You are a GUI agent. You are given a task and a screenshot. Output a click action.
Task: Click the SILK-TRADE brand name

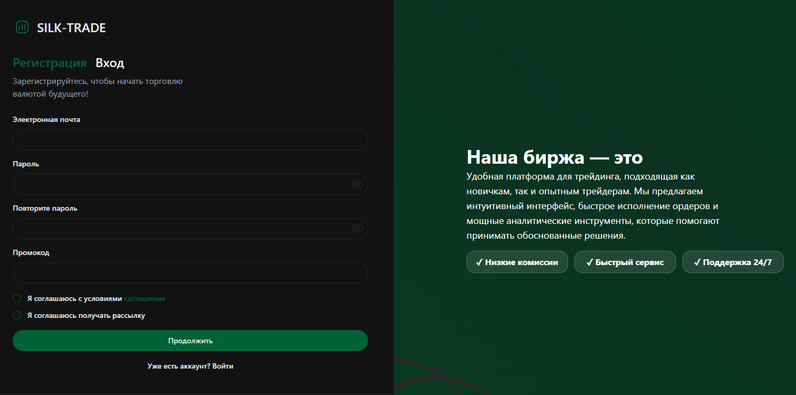71,28
